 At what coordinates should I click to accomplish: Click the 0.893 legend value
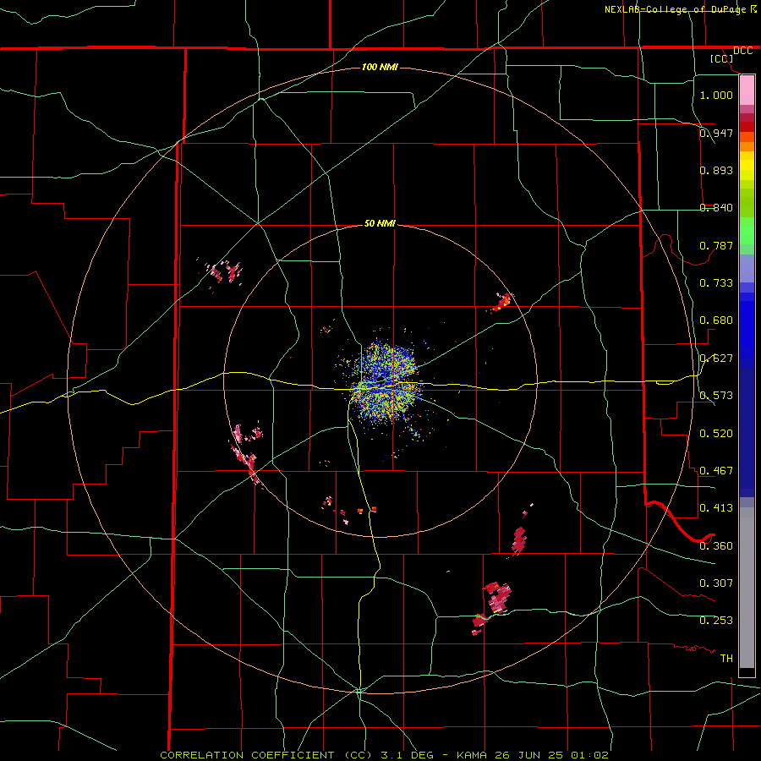click(716, 170)
